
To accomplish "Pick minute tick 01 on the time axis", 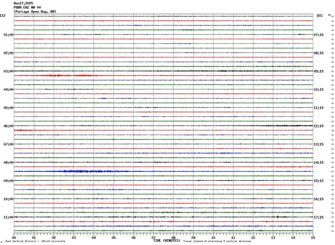I will [34, 238].
